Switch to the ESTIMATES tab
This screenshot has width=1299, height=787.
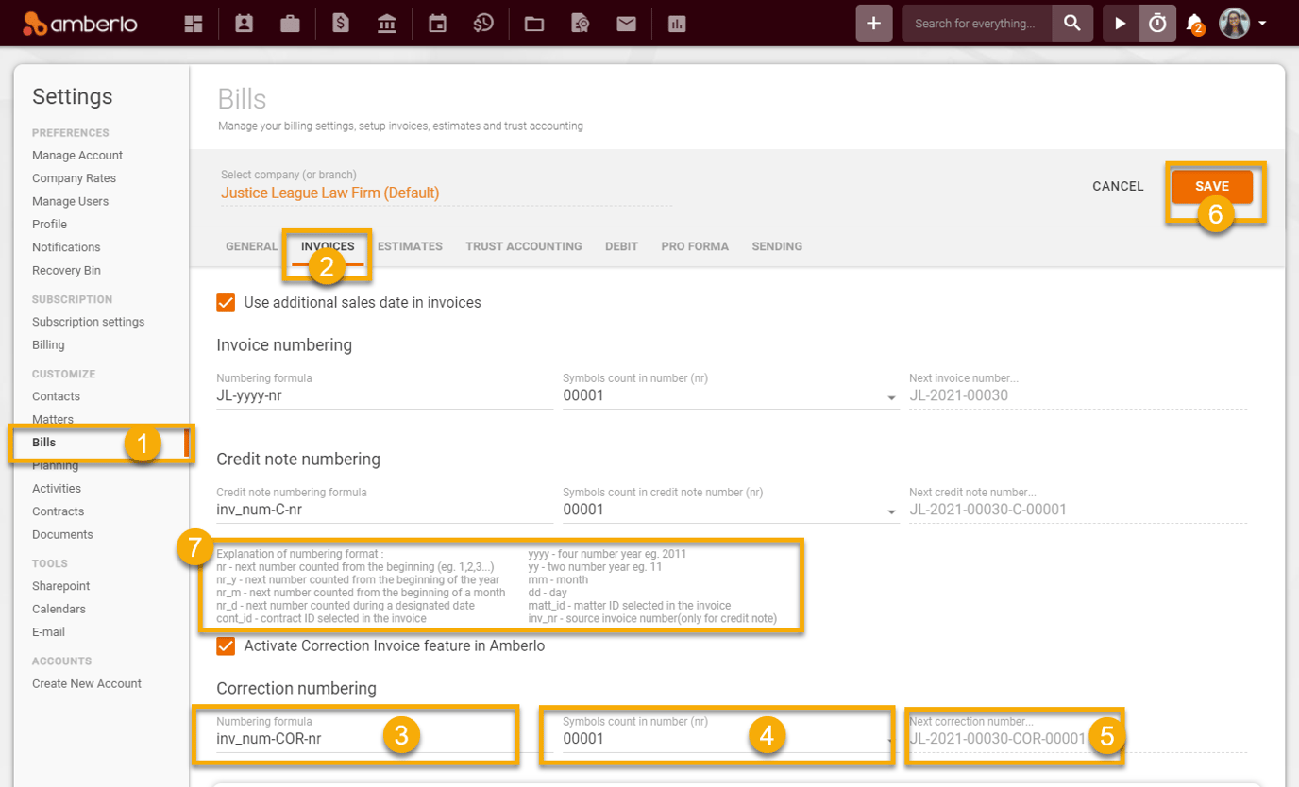[x=410, y=245]
